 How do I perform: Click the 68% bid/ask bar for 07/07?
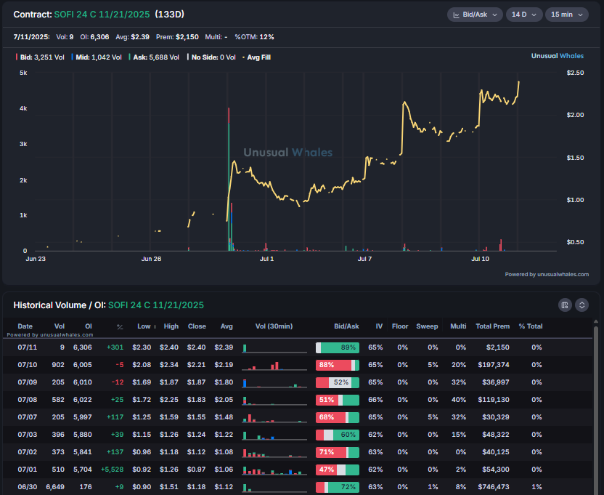[x=338, y=417]
